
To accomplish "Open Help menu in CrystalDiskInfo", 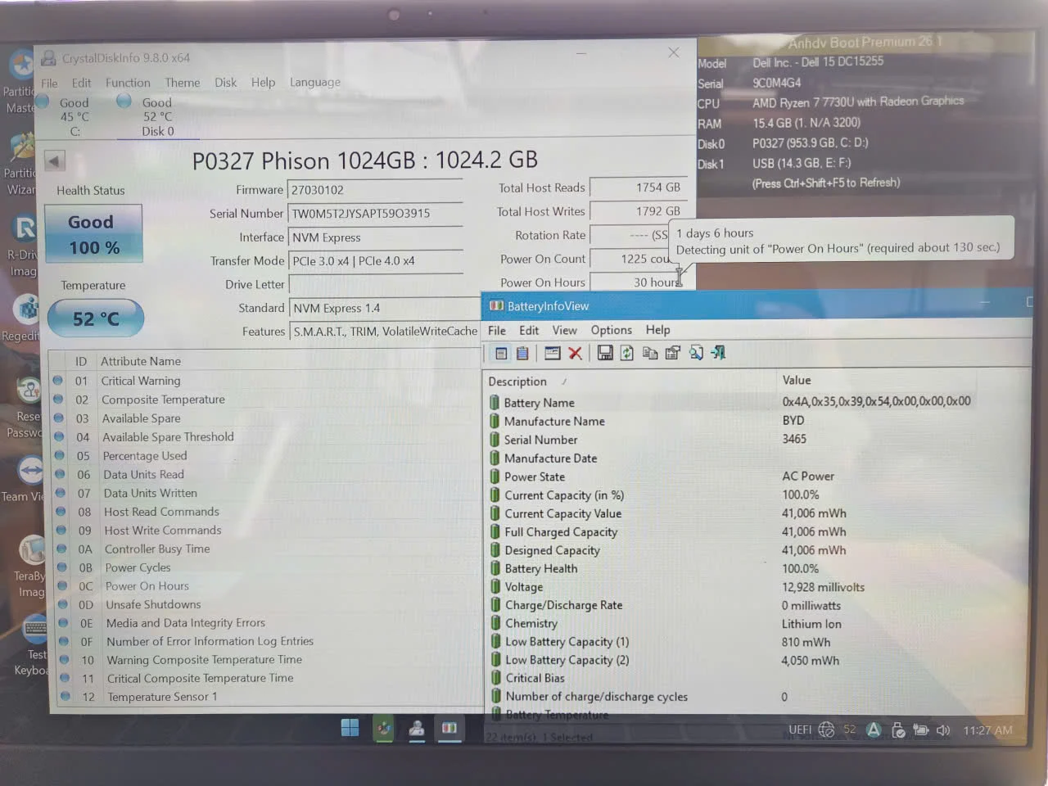I will pyautogui.click(x=263, y=83).
